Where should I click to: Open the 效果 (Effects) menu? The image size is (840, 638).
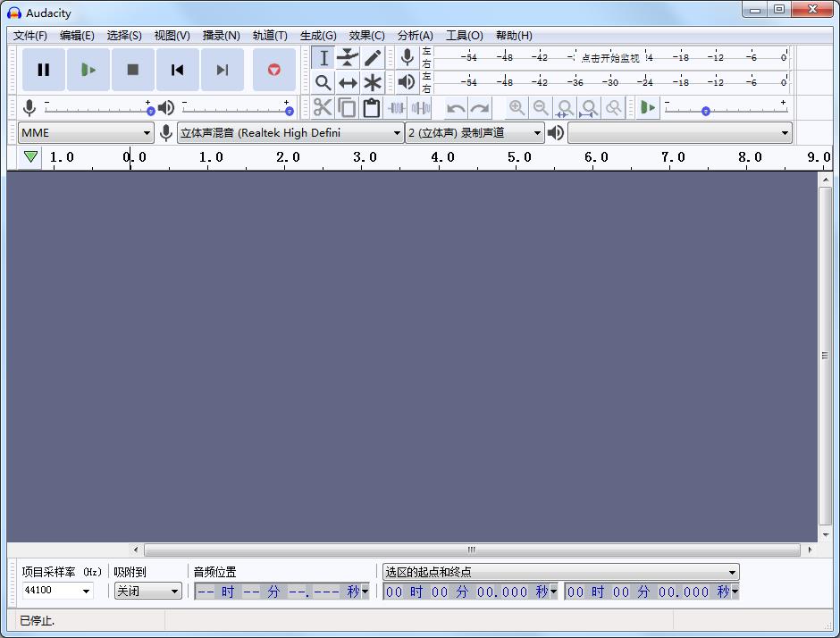tap(365, 35)
